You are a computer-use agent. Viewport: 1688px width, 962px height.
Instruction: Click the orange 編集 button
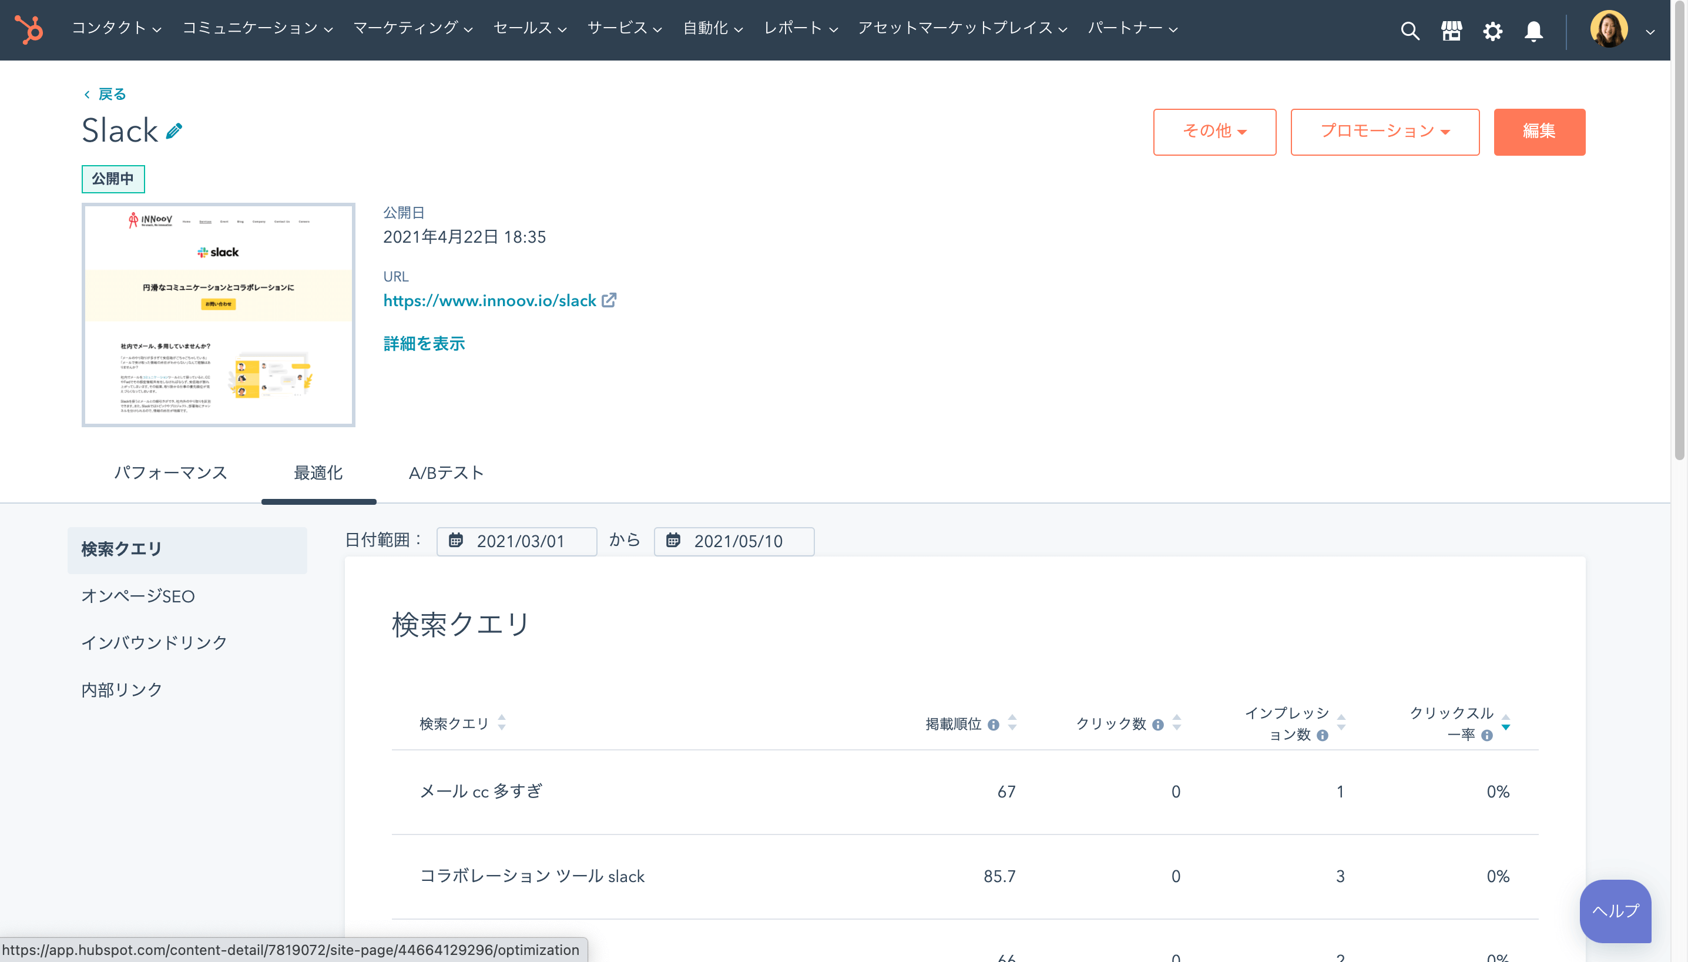coord(1539,132)
